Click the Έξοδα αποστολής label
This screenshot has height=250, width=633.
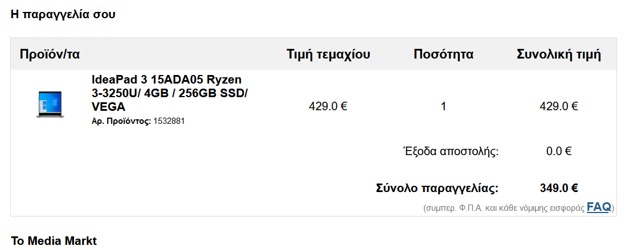click(450, 151)
